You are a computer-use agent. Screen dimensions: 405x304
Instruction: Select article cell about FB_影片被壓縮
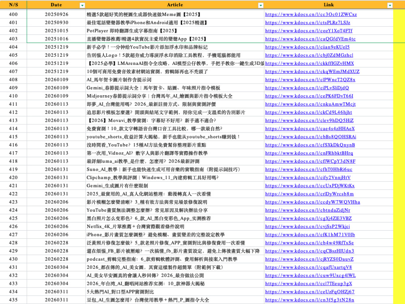175,251
